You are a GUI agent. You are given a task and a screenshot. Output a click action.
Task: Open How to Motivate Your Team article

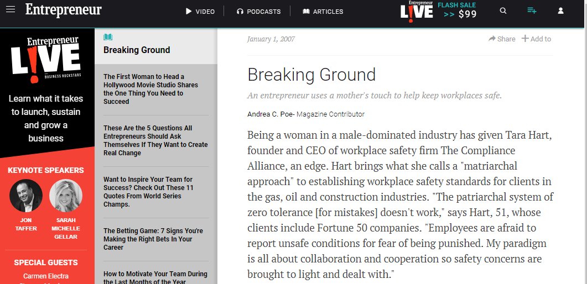point(155,278)
